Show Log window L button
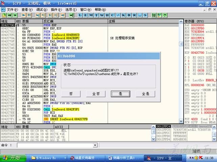 click(80, 15)
